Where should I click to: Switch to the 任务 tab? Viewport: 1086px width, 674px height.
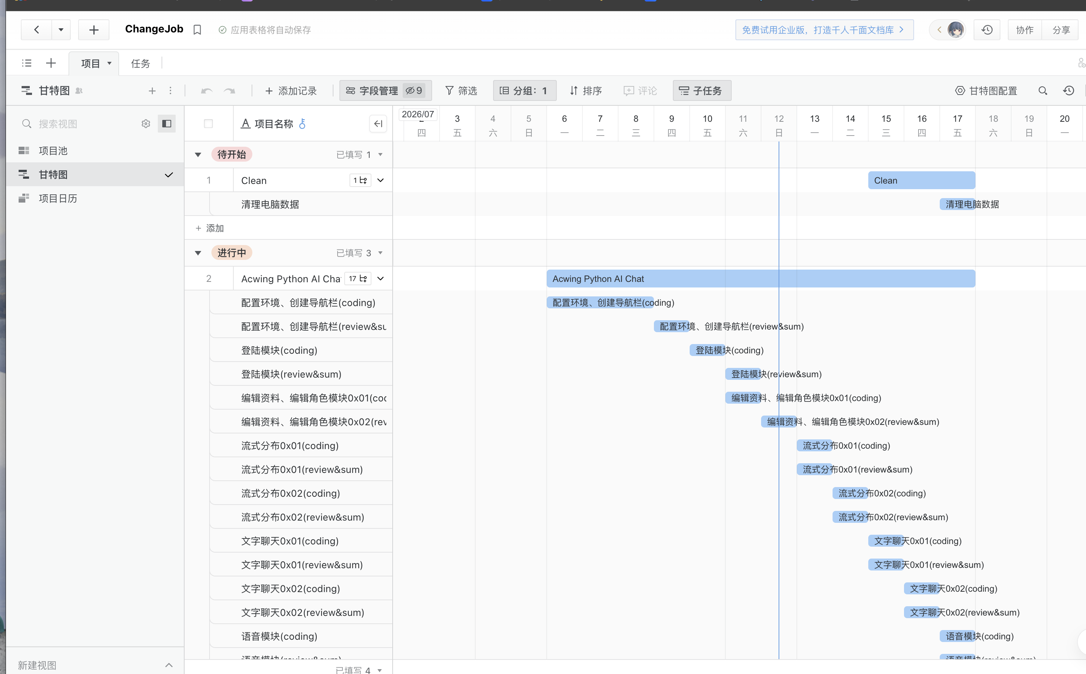point(140,64)
